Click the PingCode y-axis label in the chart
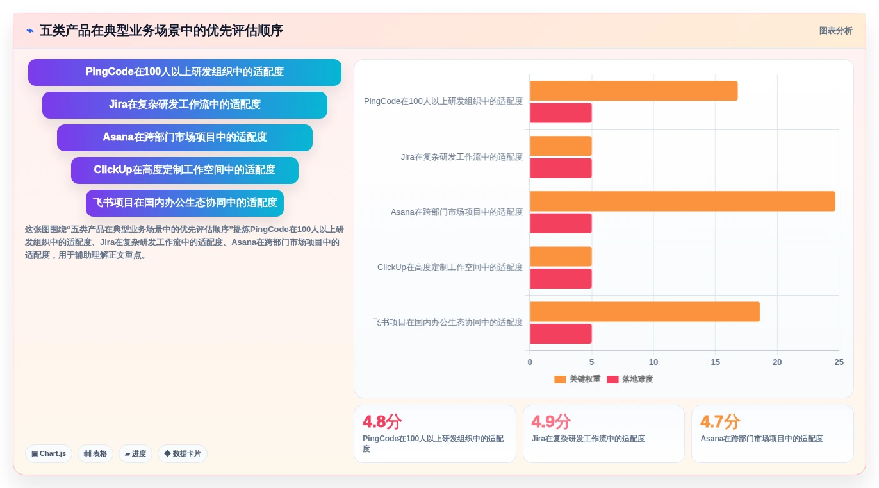 click(x=443, y=101)
